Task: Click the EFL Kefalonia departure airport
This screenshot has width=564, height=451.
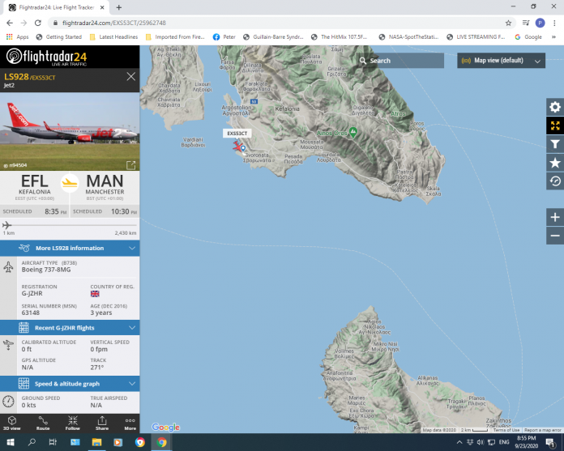Action: coord(35,187)
